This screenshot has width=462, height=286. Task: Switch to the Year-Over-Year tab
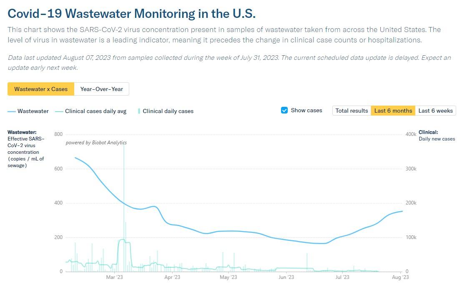(101, 89)
